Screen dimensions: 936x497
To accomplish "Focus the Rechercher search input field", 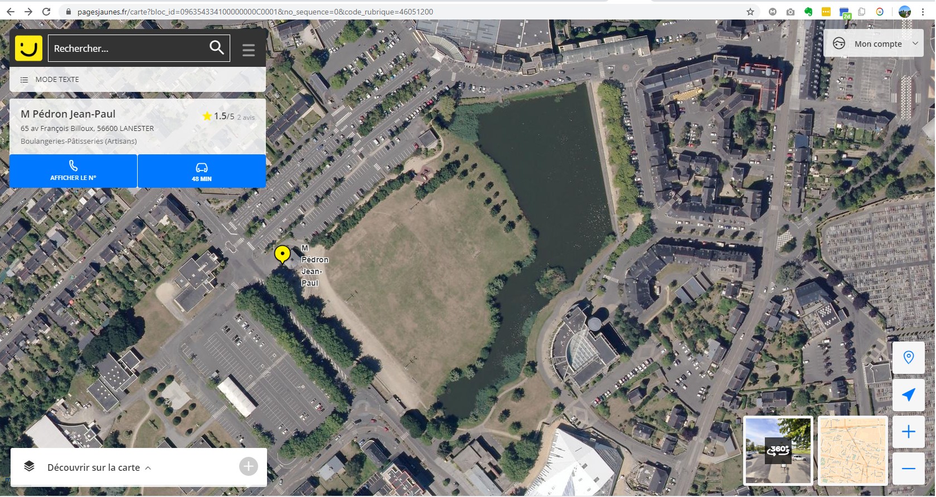I will click(128, 48).
